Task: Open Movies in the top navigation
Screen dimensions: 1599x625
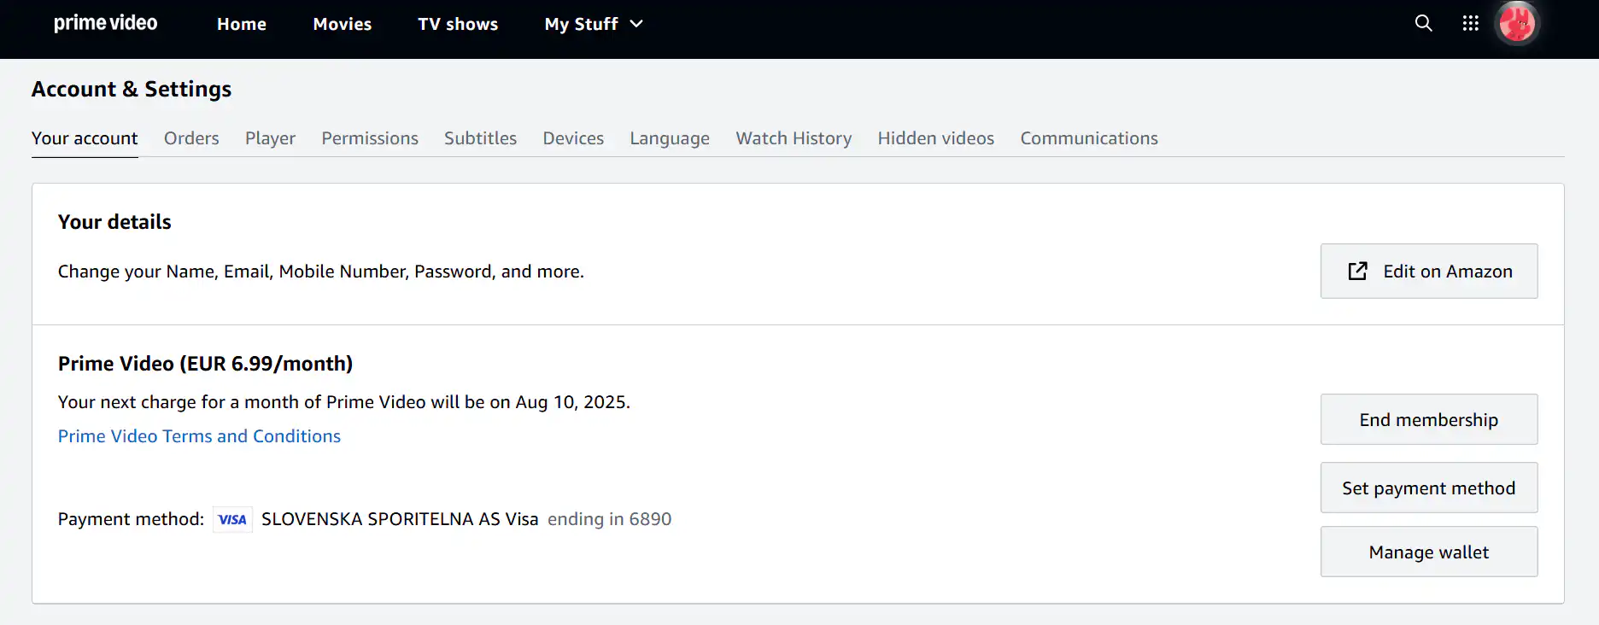Action: [x=342, y=24]
